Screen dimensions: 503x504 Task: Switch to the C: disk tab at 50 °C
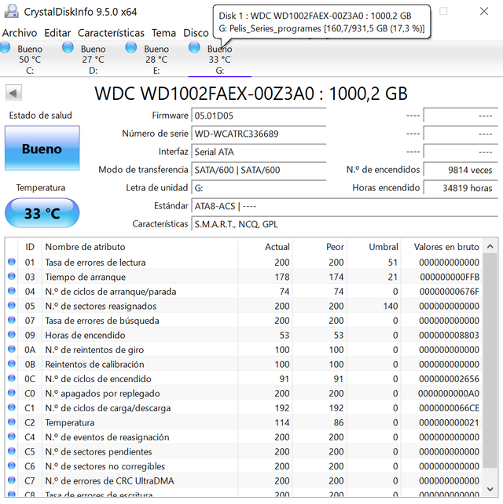coord(30,60)
